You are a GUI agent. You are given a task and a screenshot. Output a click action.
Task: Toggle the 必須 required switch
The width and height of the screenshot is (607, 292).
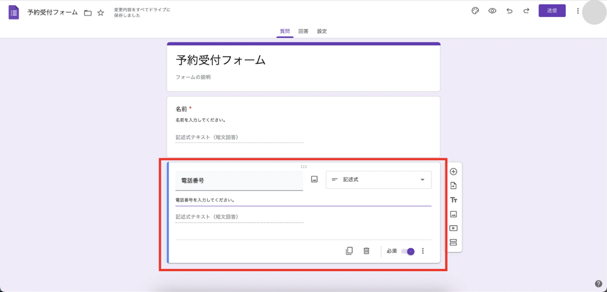click(x=407, y=251)
